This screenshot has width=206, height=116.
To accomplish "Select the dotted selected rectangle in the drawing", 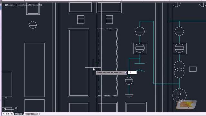I will (x=107, y=63).
